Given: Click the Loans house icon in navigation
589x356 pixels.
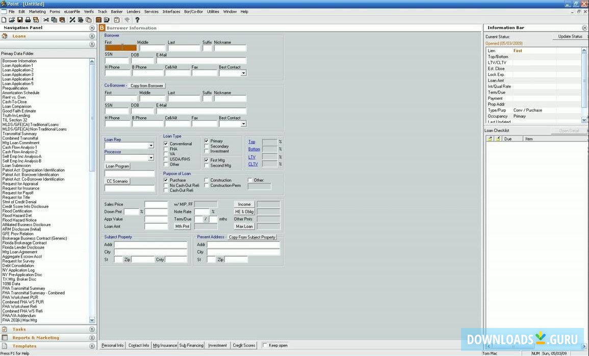Looking at the screenshot, I should point(5,36).
